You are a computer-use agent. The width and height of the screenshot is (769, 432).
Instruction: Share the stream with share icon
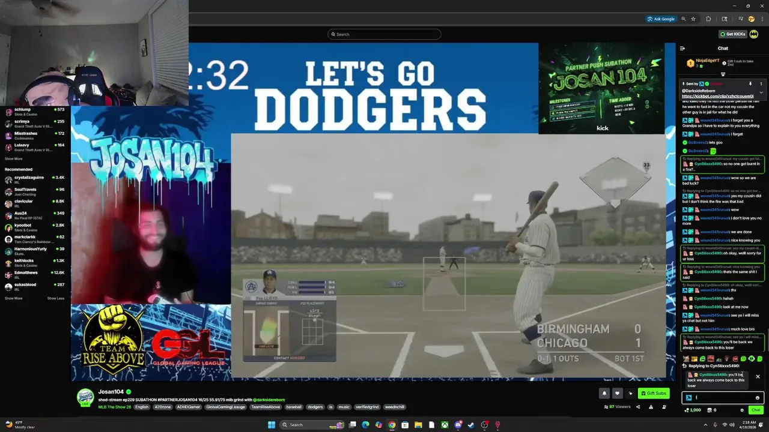(637, 407)
